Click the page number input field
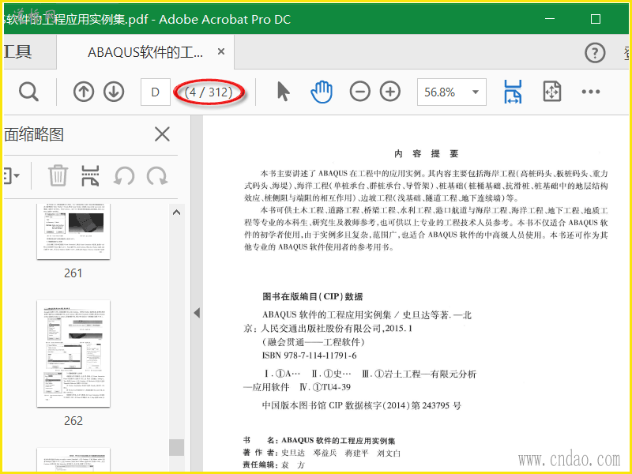The width and height of the screenshot is (632, 474). click(155, 92)
